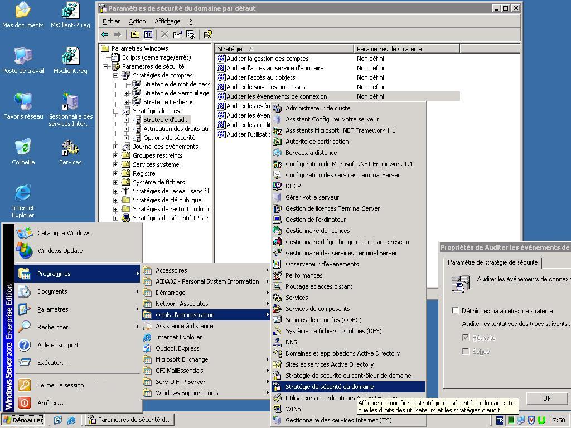Sort by the Paramètres de stratégie column header
The width and height of the screenshot is (571, 428).
coord(407,49)
